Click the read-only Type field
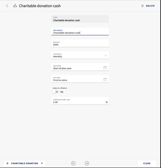Screen dimensions: 161x168 (x=80, y=19)
